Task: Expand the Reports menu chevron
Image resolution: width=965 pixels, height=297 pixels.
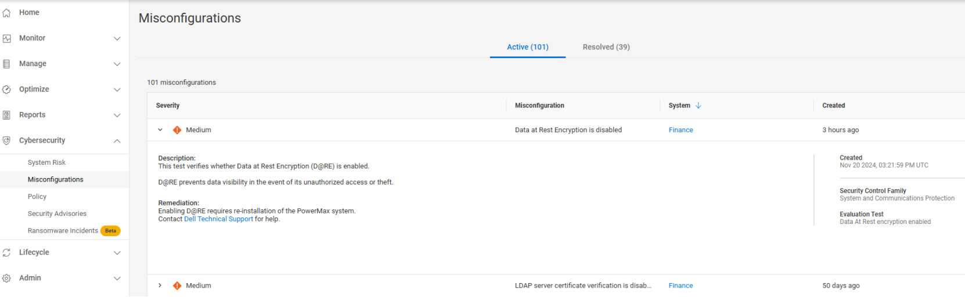Action: tap(117, 115)
